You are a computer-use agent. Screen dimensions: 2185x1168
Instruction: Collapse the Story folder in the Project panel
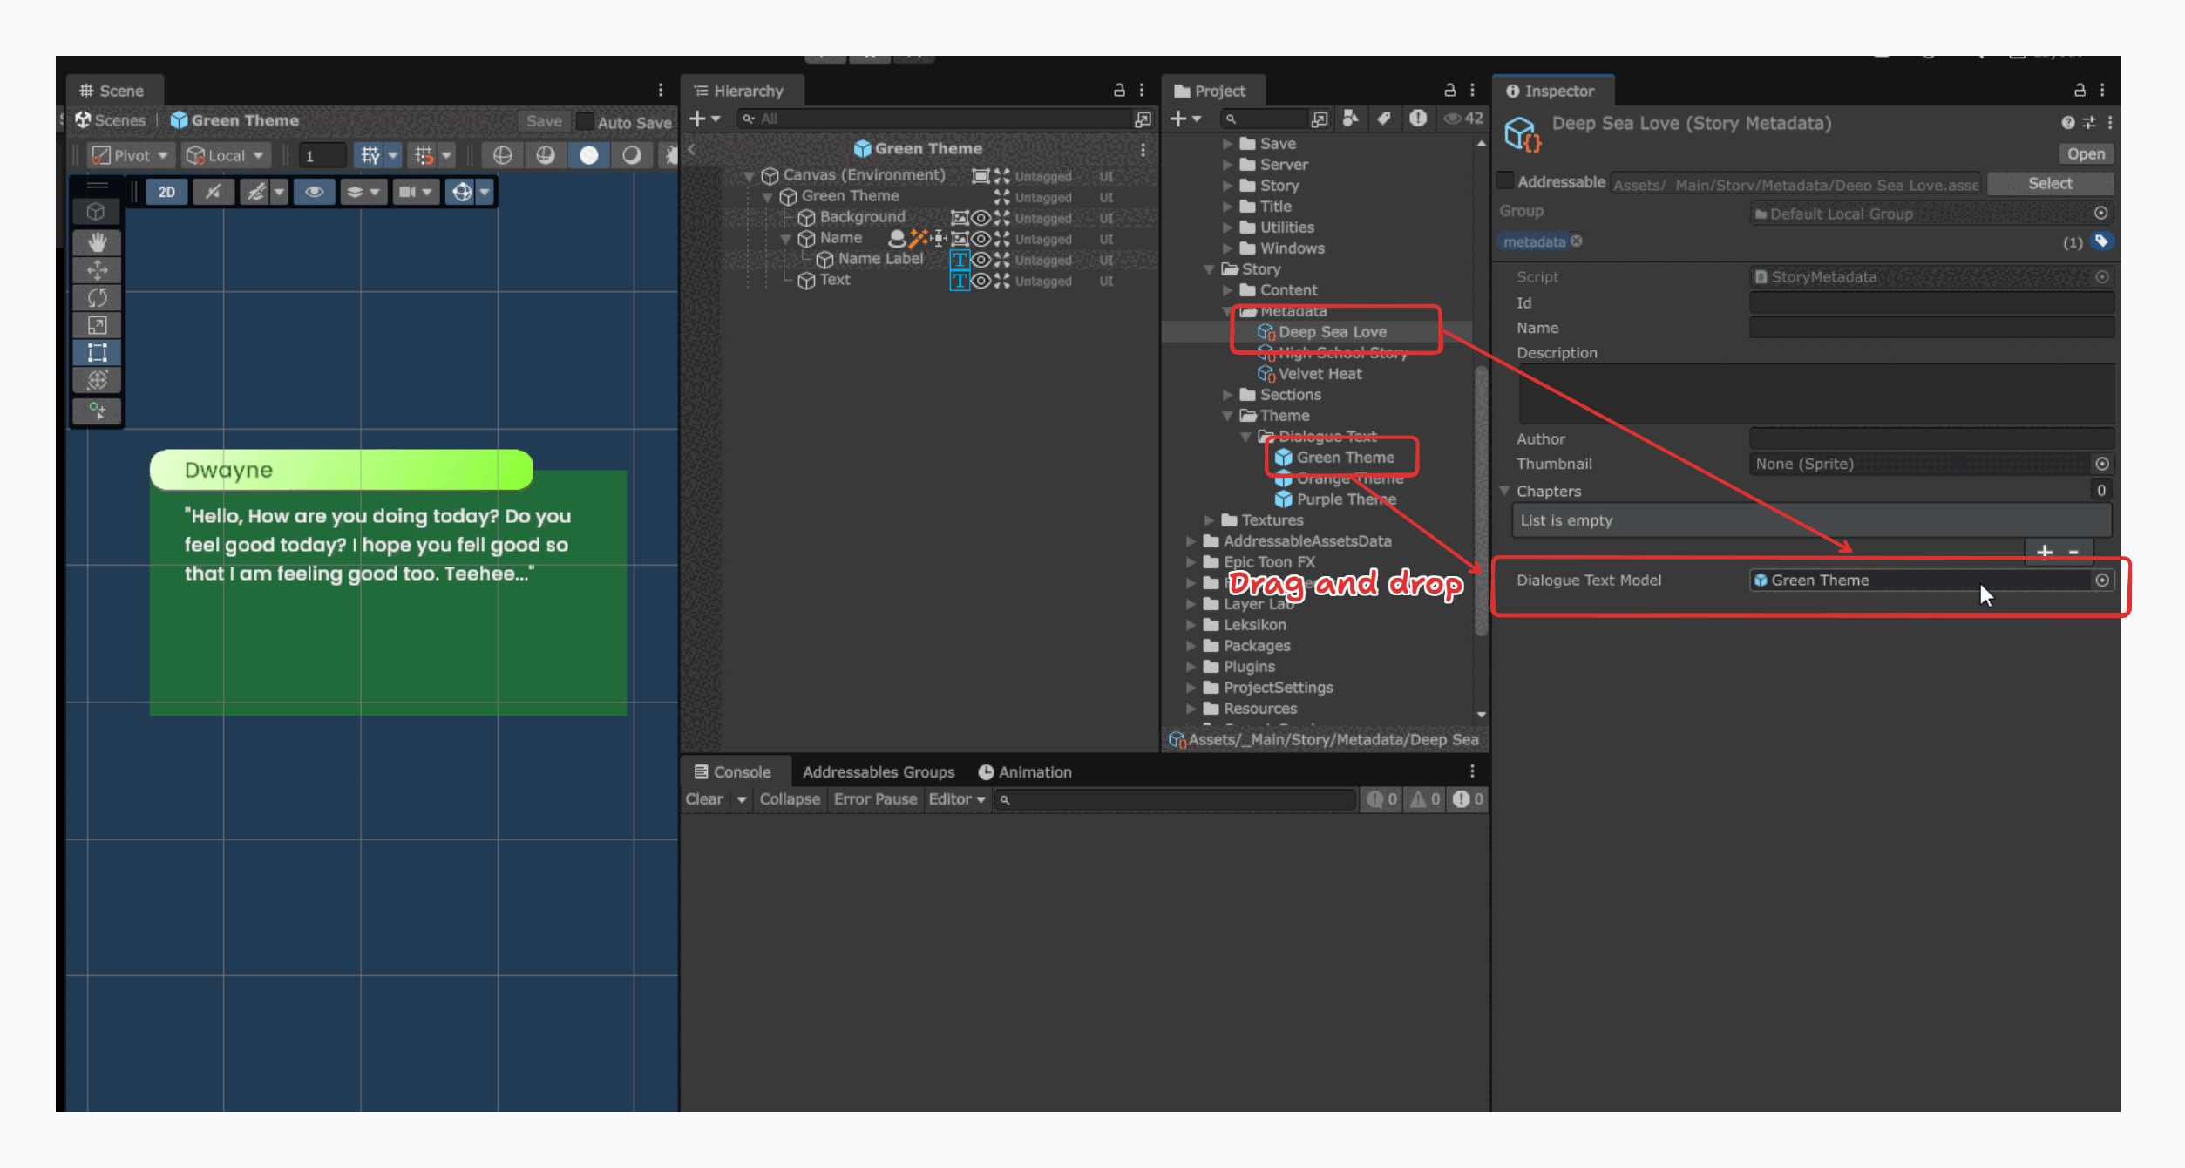click(x=1210, y=268)
